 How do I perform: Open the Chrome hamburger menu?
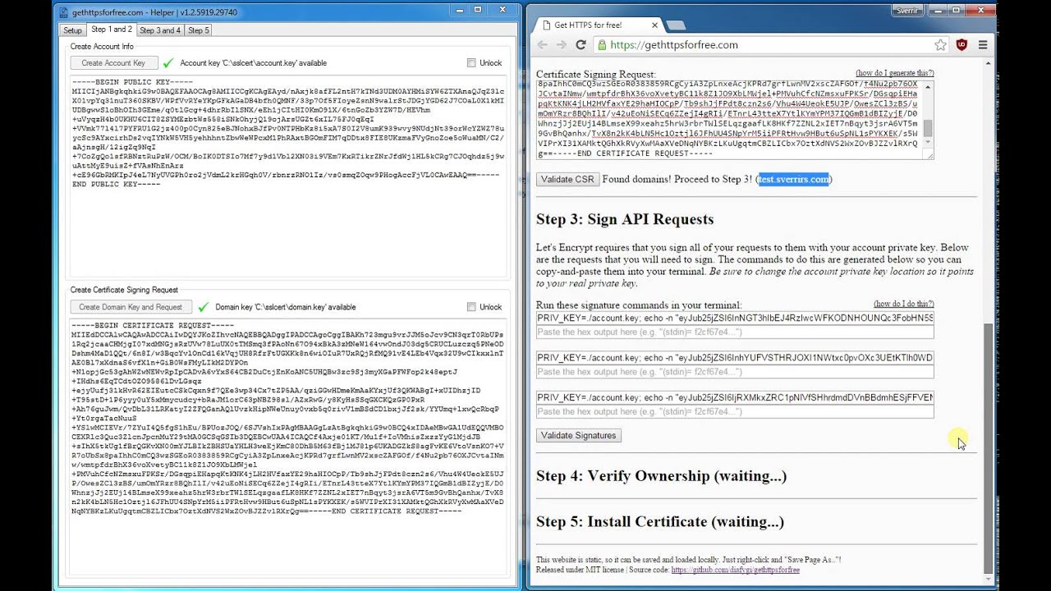(x=982, y=45)
